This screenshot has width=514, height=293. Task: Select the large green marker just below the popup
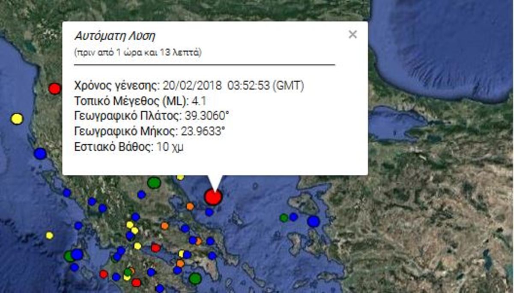[x=154, y=183]
